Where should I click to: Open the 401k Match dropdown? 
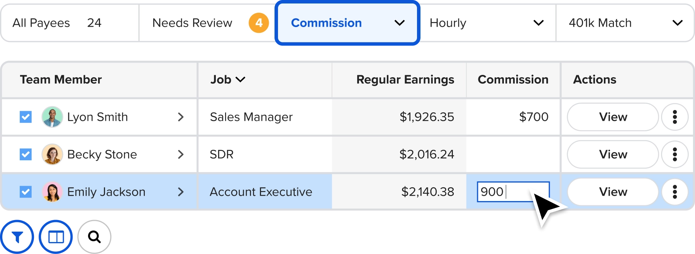click(677, 23)
